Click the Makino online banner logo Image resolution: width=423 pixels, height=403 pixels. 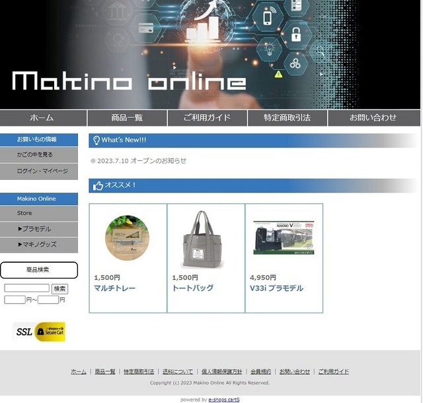[x=130, y=81]
